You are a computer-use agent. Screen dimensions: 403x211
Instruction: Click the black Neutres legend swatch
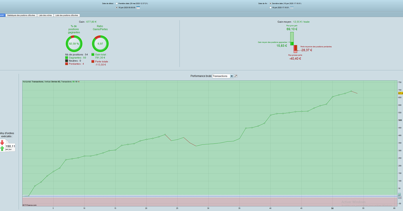tap(67, 61)
